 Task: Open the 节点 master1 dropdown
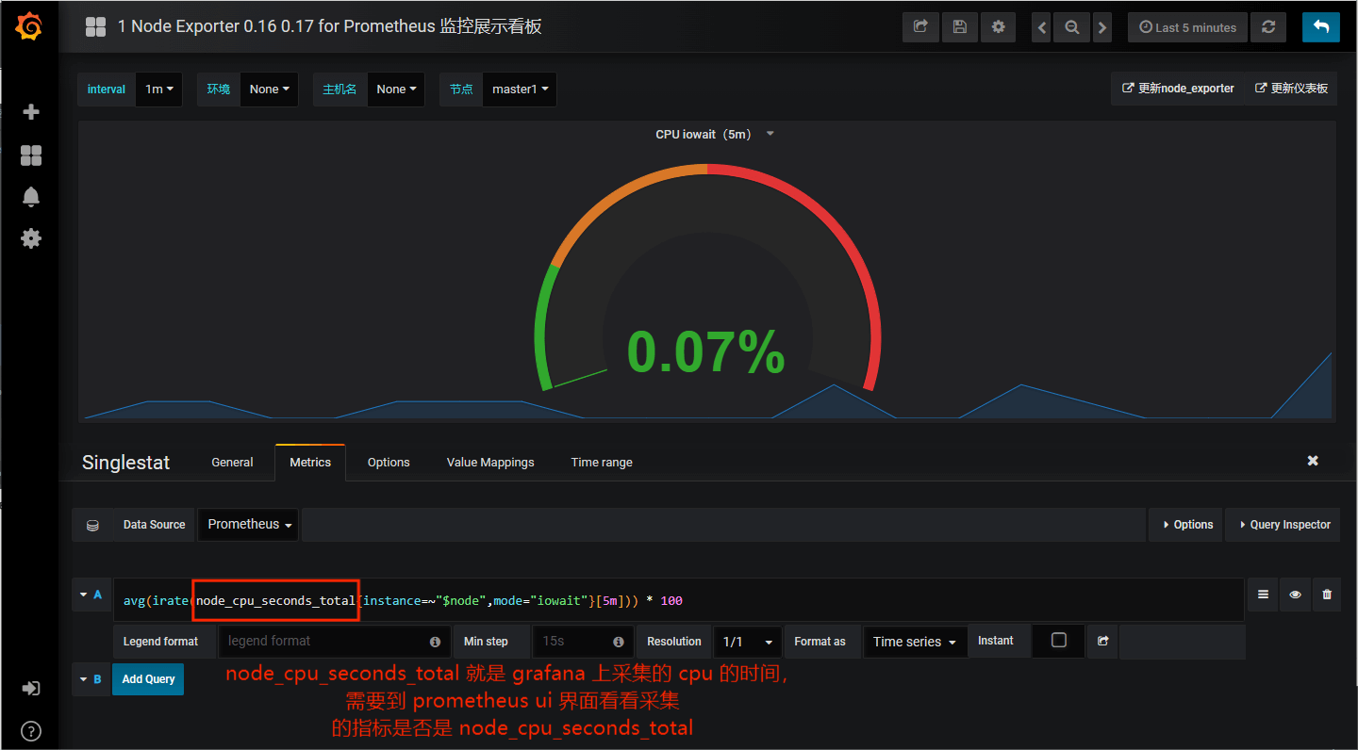coord(519,90)
